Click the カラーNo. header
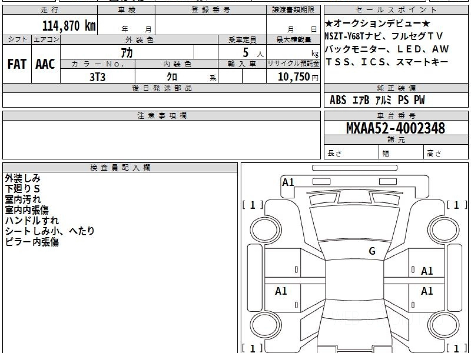This screenshot has width=471, height=353. click(98, 64)
